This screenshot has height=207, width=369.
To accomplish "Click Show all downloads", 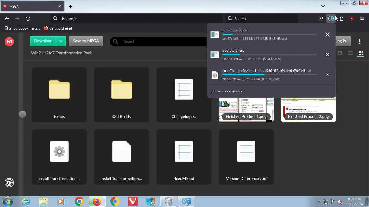I will (x=227, y=91).
